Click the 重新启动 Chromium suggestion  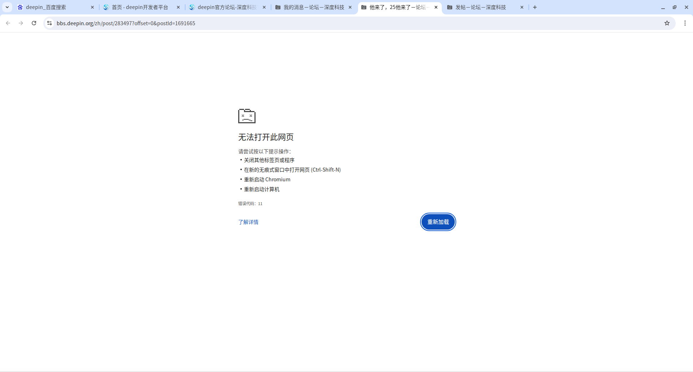(267, 180)
